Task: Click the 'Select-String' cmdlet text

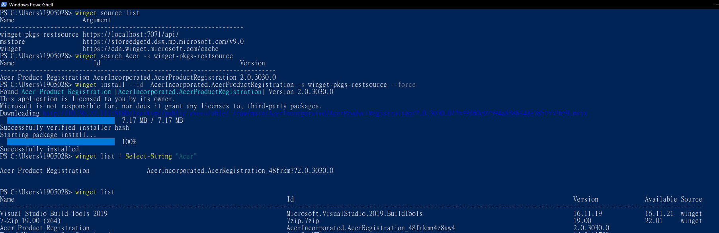Action: click(x=148, y=157)
